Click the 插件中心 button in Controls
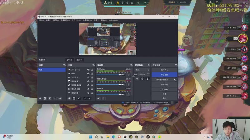250x140 pixels. point(164,70)
